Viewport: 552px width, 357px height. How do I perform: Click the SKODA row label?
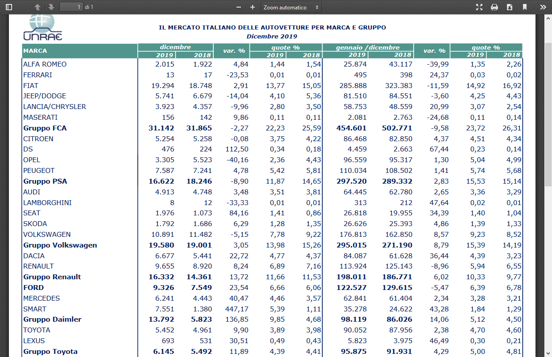[x=35, y=224]
